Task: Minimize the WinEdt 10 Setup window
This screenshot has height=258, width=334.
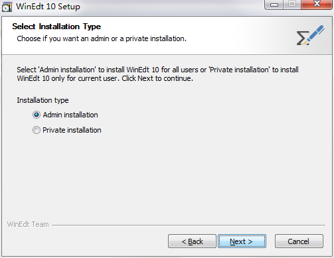Action: coord(274,5)
